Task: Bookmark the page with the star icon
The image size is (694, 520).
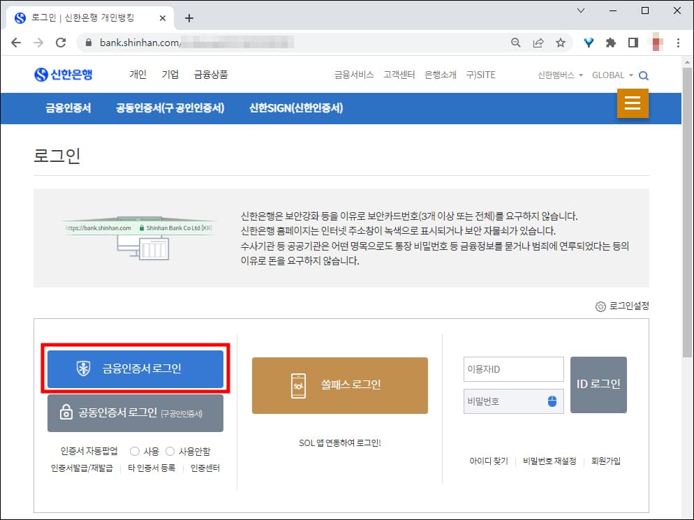Action: pyautogui.click(x=561, y=43)
